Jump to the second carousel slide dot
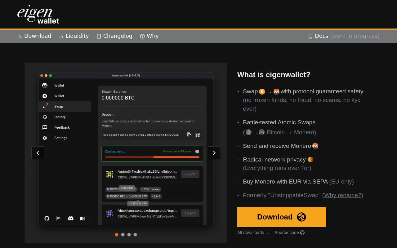 pos(123,235)
